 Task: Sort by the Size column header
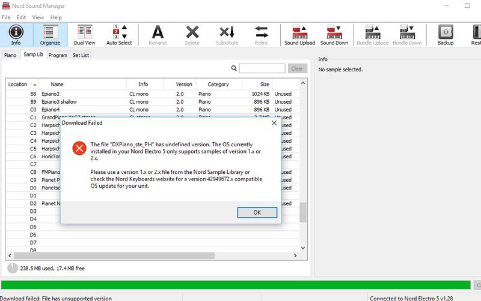coord(257,84)
